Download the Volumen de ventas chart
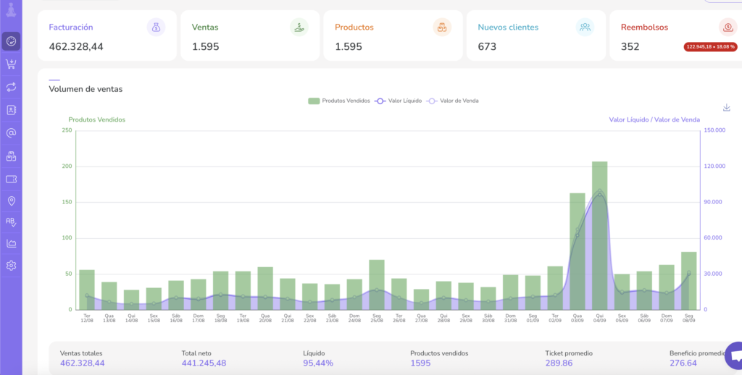This screenshot has height=375, width=742. pyautogui.click(x=727, y=108)
